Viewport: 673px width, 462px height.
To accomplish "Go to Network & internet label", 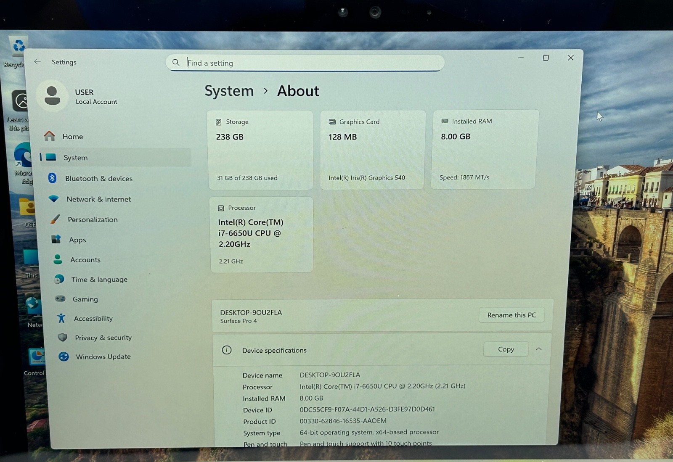I will click(99, 199).
